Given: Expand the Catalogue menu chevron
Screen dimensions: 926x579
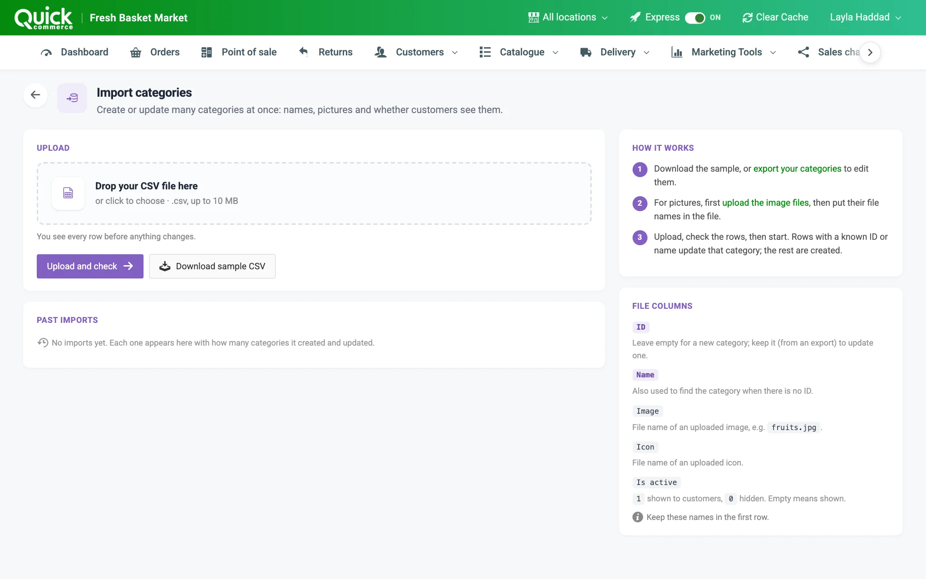Looking at the screenshot, I should (x=555, y=53).
